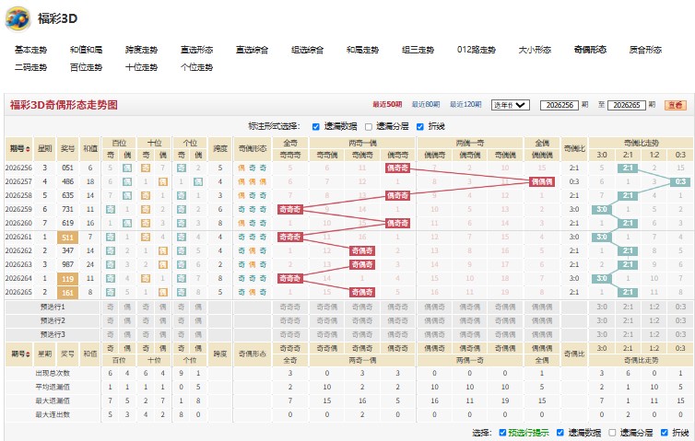Open the 奇偶形态 navigation tab
This screenshot has height=441, width=695.
point(590,50)
